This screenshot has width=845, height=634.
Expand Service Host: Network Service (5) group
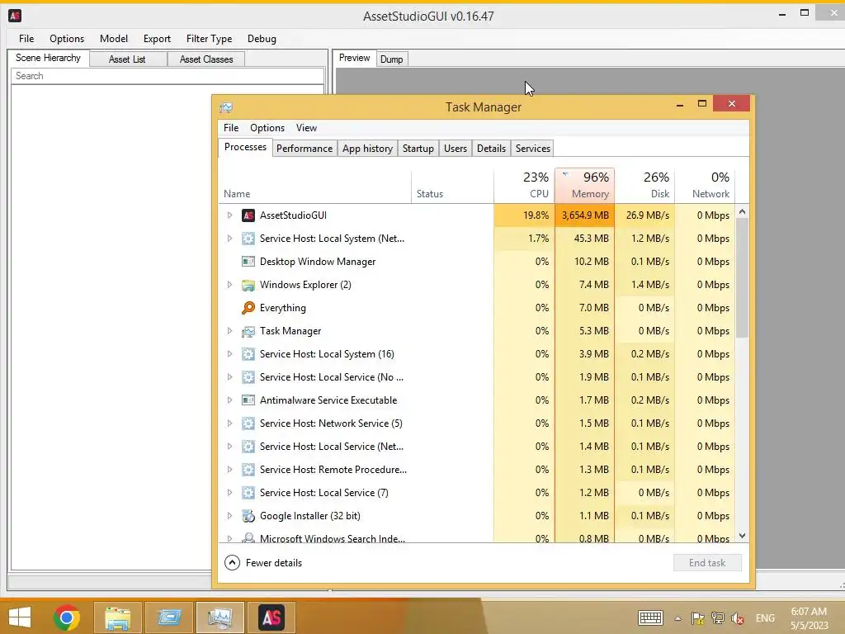tap(229, 423)
